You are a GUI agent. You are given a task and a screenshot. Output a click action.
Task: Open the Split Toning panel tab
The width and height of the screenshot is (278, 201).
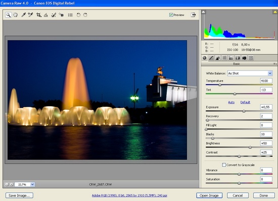(x=231, y=58)
